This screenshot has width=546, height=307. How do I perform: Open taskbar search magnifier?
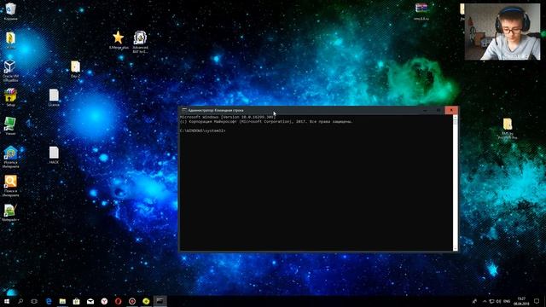pyautogui.click(x=20, y=301)
